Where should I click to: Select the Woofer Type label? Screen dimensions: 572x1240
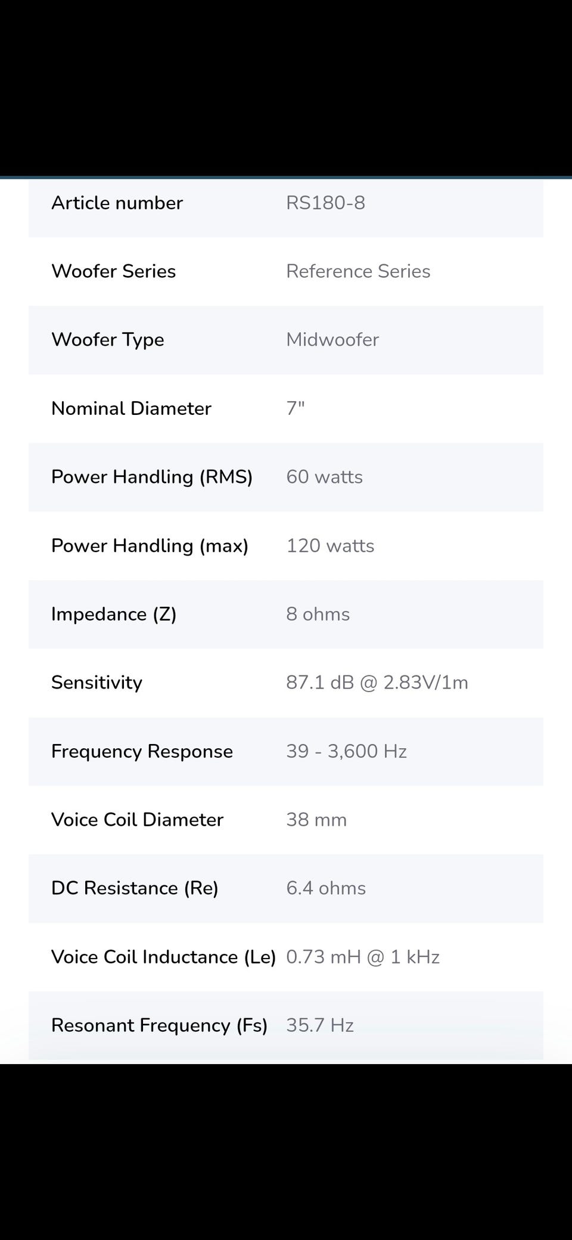108,340
